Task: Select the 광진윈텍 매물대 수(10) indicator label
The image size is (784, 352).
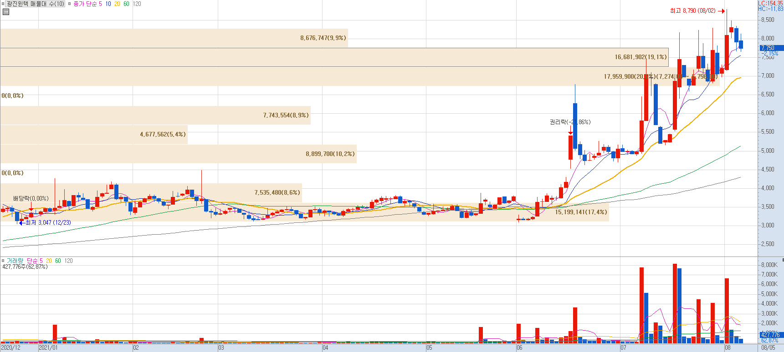Action: click(x=36, y=4)
